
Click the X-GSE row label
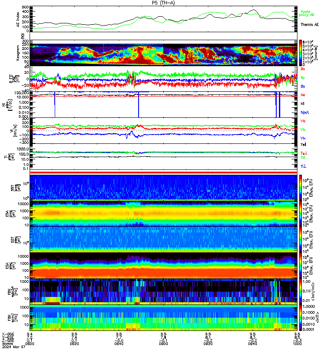point(8,334)
